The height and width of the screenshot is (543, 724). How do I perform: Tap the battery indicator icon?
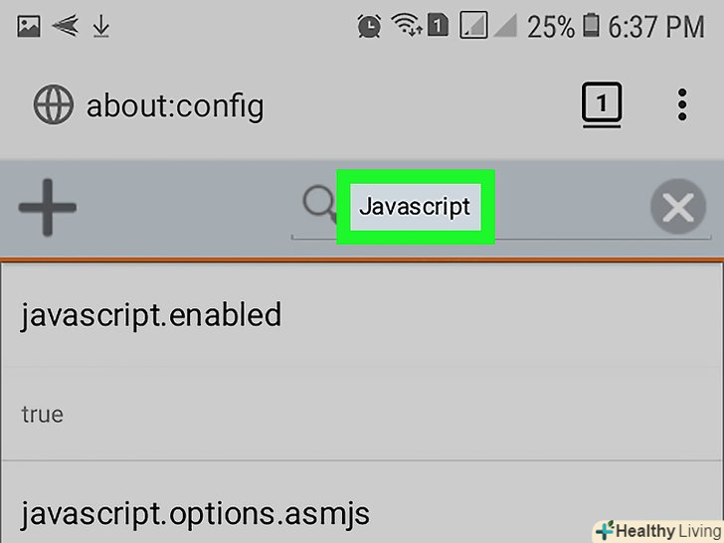click(x=594, y=27)
